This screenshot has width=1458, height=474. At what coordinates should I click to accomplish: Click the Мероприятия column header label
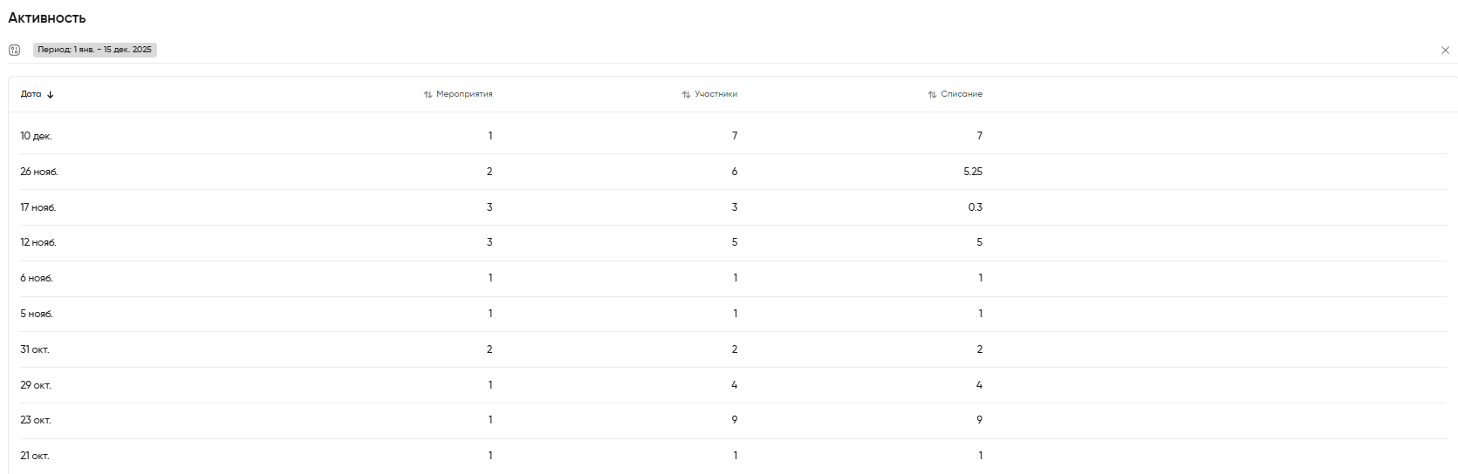click(464, 94)
